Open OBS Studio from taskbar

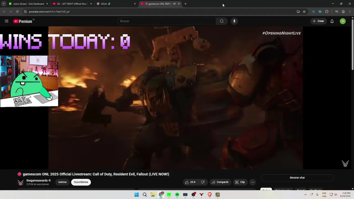tap(193, 195)
